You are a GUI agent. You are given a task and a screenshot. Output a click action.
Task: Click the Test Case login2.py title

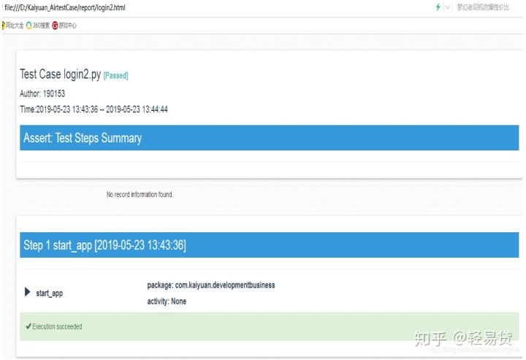(61, 74)
